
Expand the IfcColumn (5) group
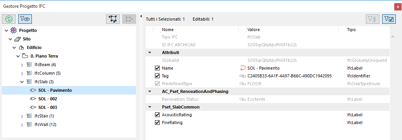(22, 73)
